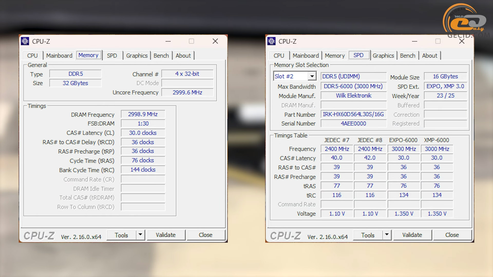The height and width of the screenshot is (277, 493).
Task: Click the Part Number field IRK-HX60D564L30S/16G
Action: (353, 114)
